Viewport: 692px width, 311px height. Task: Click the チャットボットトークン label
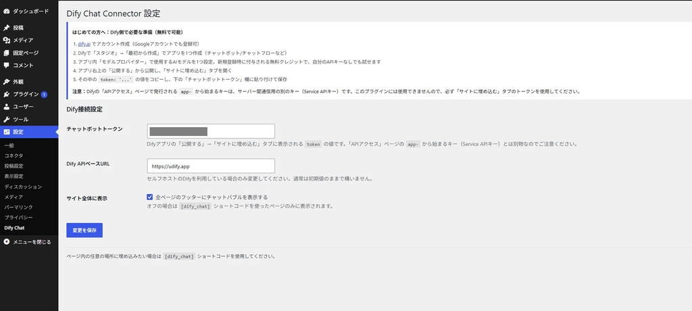coord(95,129)
